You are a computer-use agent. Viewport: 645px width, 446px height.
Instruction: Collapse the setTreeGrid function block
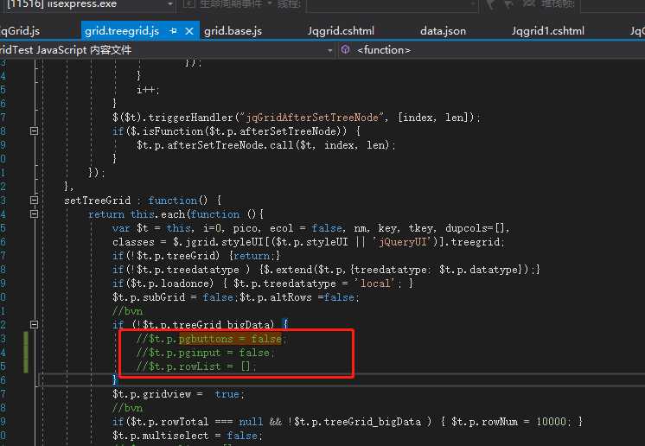point(34,201)
